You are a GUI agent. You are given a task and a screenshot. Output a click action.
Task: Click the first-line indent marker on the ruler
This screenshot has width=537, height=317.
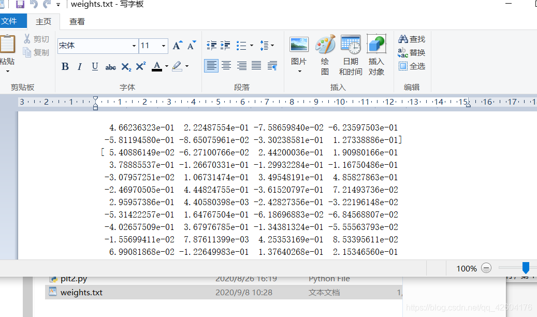click(x=96, y=99)
